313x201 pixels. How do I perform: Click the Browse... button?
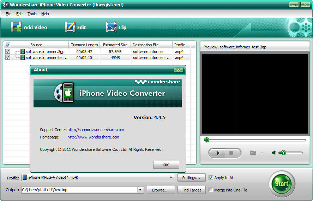pos(161,190)
